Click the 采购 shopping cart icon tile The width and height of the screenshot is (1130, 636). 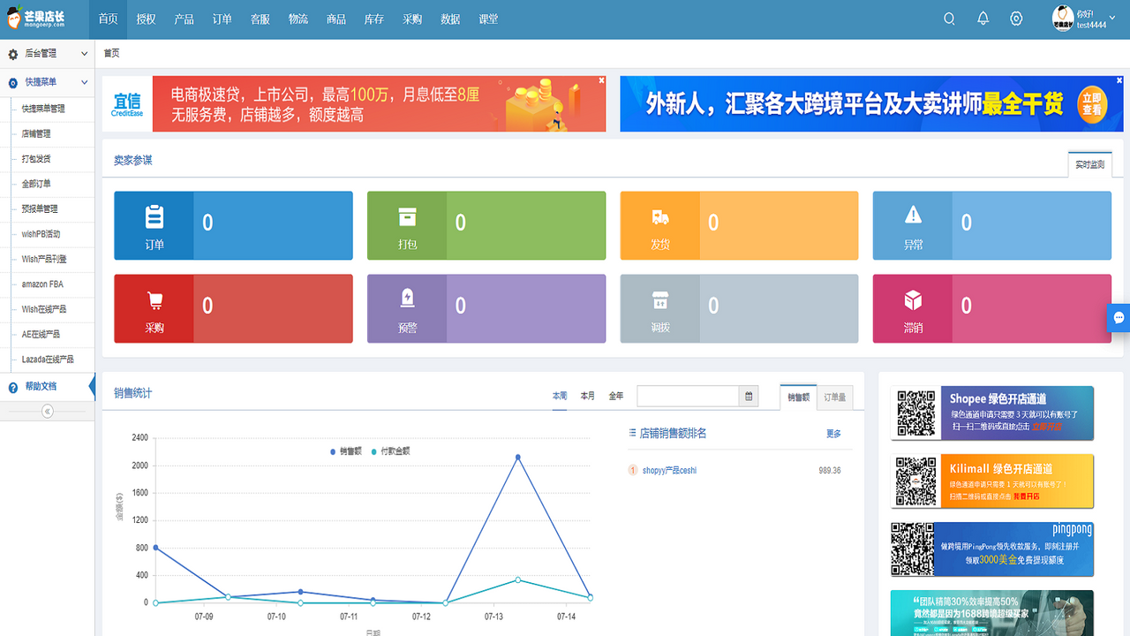point(154,308)
